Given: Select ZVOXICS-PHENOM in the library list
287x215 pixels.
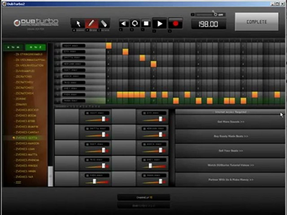Looking at the screenshot, I should click(27, 160).
